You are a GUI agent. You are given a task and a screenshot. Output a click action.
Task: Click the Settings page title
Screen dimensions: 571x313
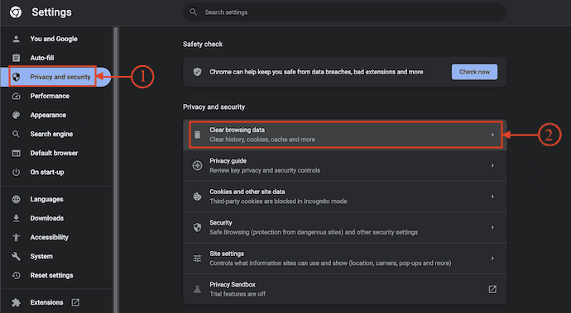(x=51, y=12)
